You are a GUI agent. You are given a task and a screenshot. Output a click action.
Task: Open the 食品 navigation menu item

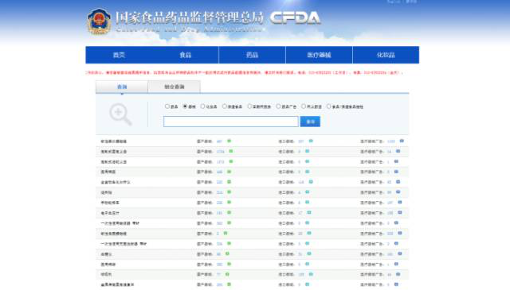click(x=186, y=55)
